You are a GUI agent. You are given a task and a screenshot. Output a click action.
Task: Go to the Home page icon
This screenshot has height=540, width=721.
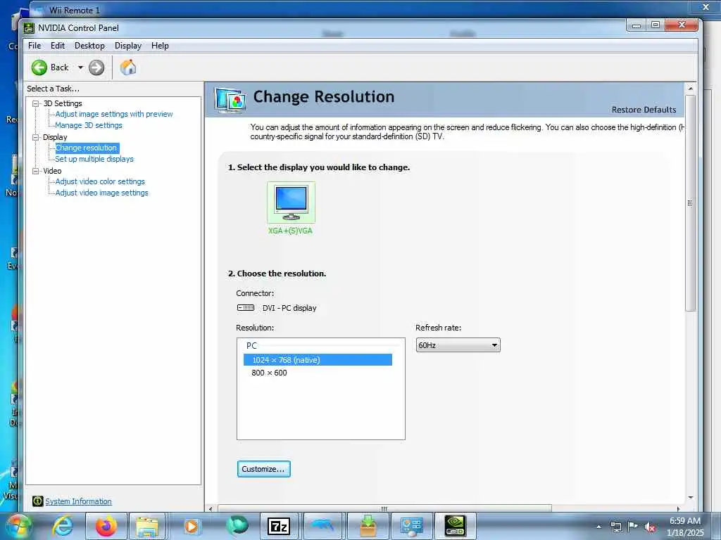point(128,67)
